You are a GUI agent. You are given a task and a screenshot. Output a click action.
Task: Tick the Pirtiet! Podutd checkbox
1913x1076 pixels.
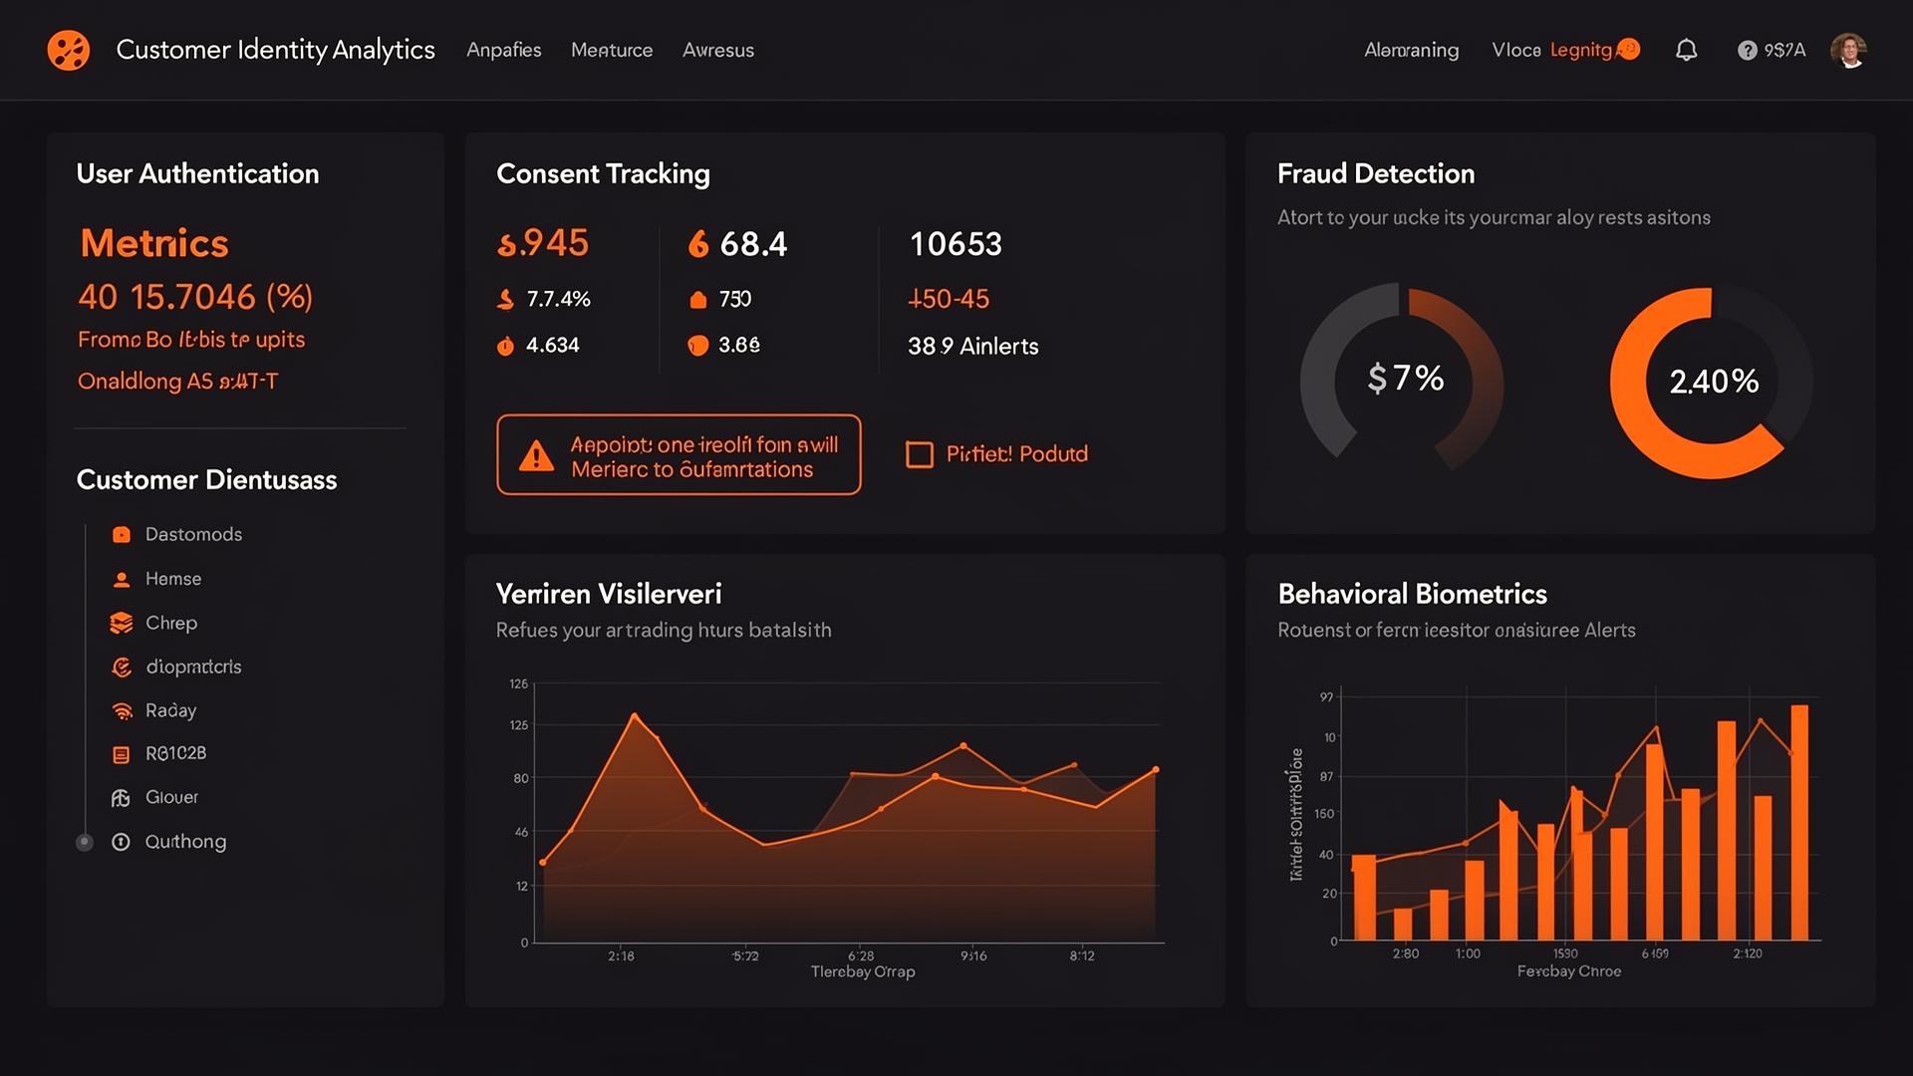919,454
